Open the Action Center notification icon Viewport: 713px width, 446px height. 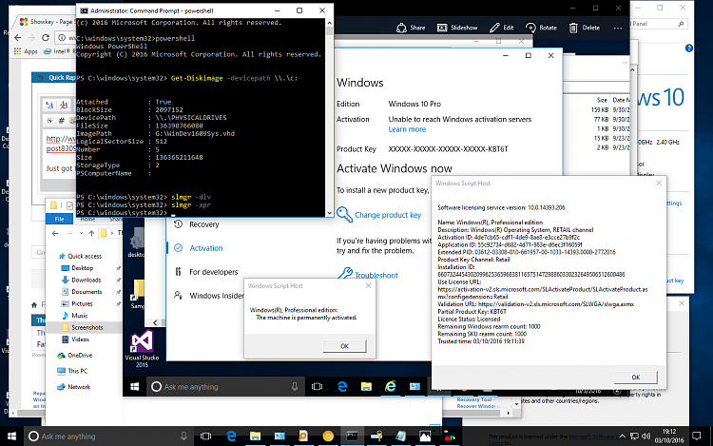tap(696, 436)
